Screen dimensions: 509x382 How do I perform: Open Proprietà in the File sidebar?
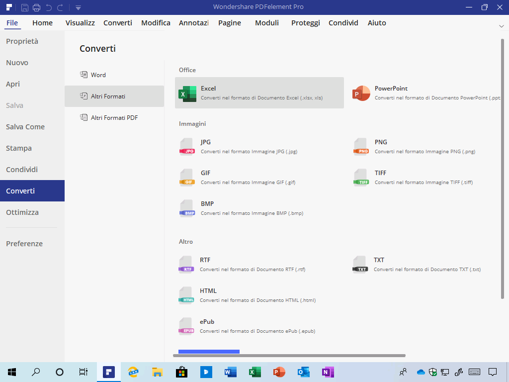(32, 41)
